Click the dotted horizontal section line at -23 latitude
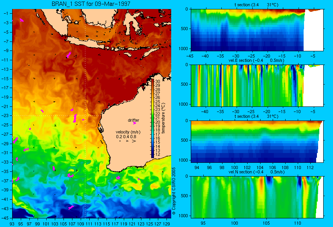The width and height of the screenshot is (333, 227). [56, 115]
